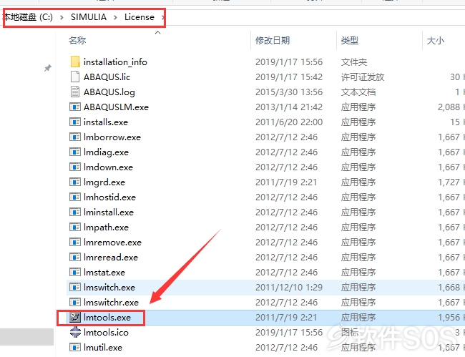Click the lmborrow.exe application icon

coord(75,137)
